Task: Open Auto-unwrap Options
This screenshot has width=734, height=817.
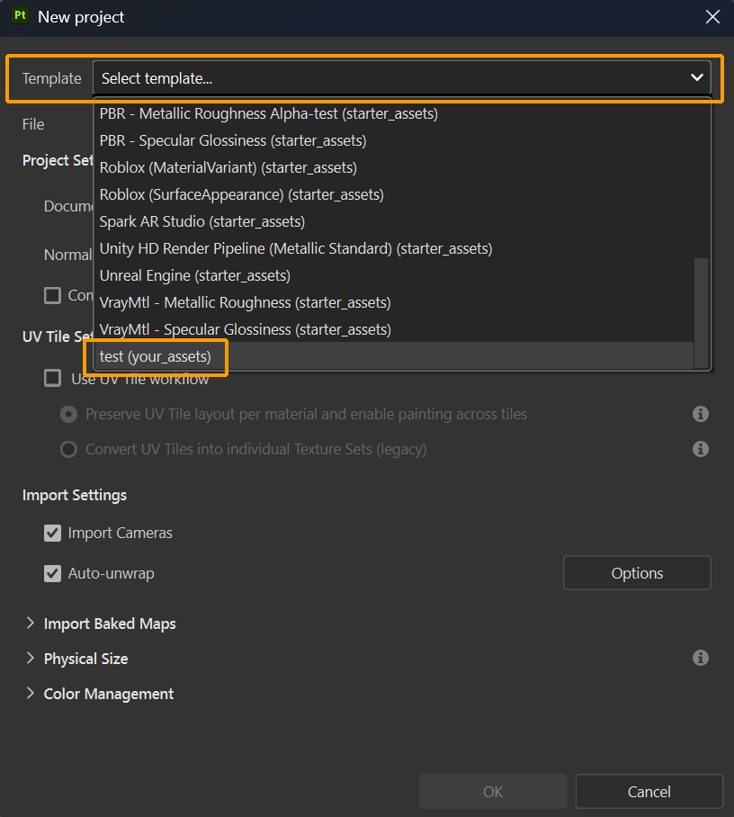Action: (x=637, y=573)
